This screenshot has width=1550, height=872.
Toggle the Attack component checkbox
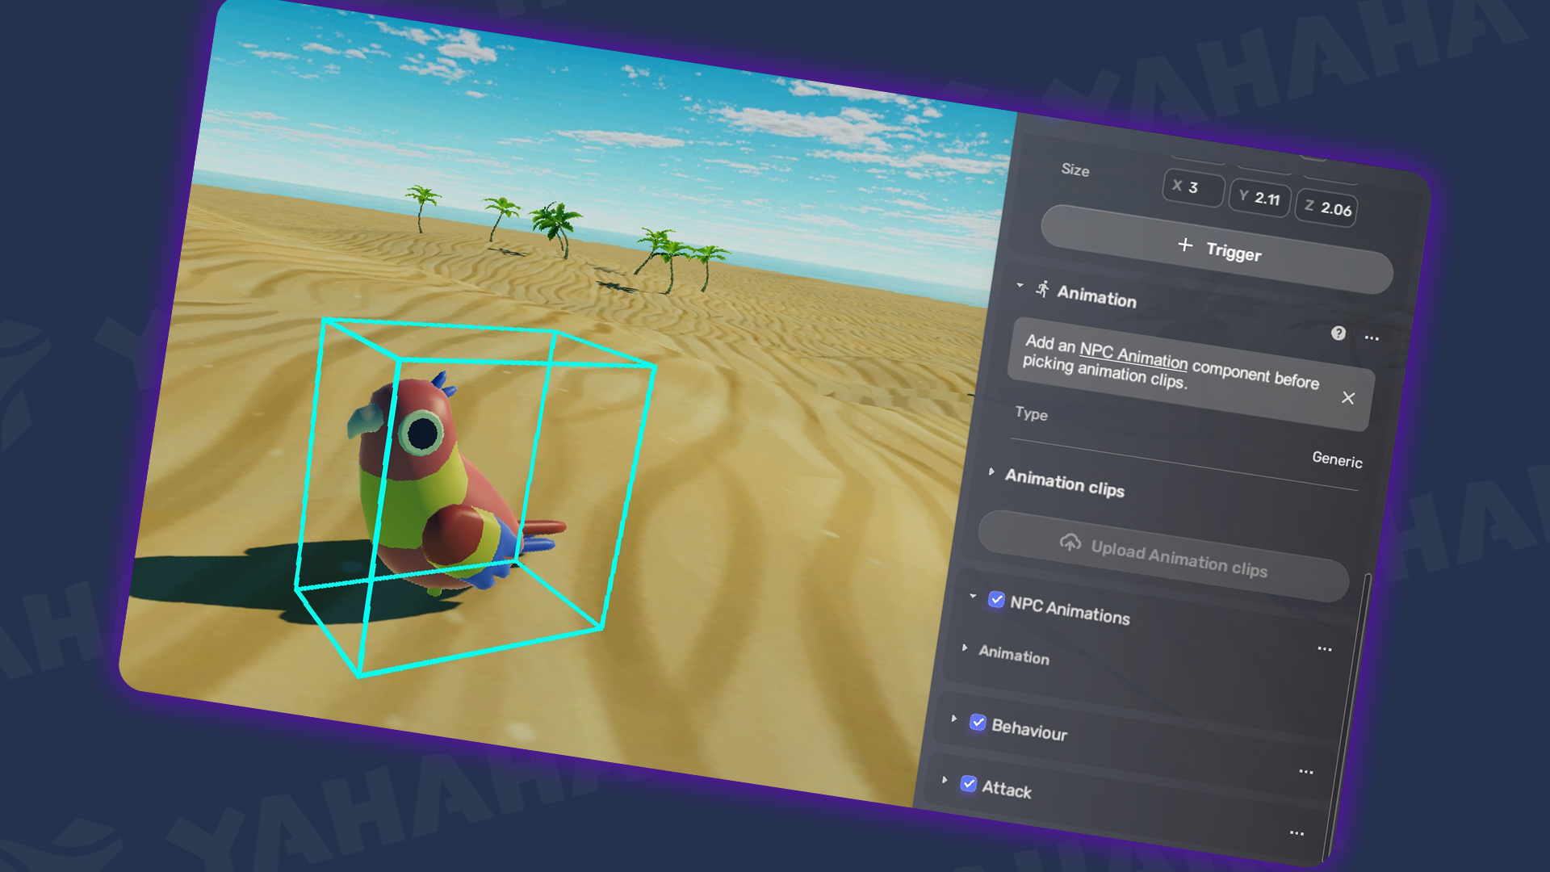pos(968,783)
